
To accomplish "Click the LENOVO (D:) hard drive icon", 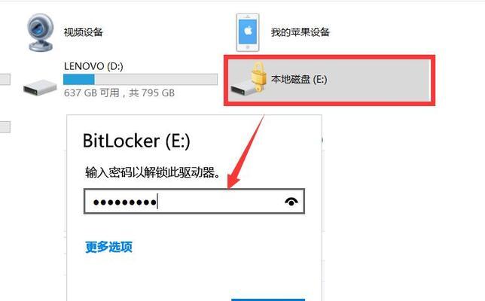I will [40, 87].
